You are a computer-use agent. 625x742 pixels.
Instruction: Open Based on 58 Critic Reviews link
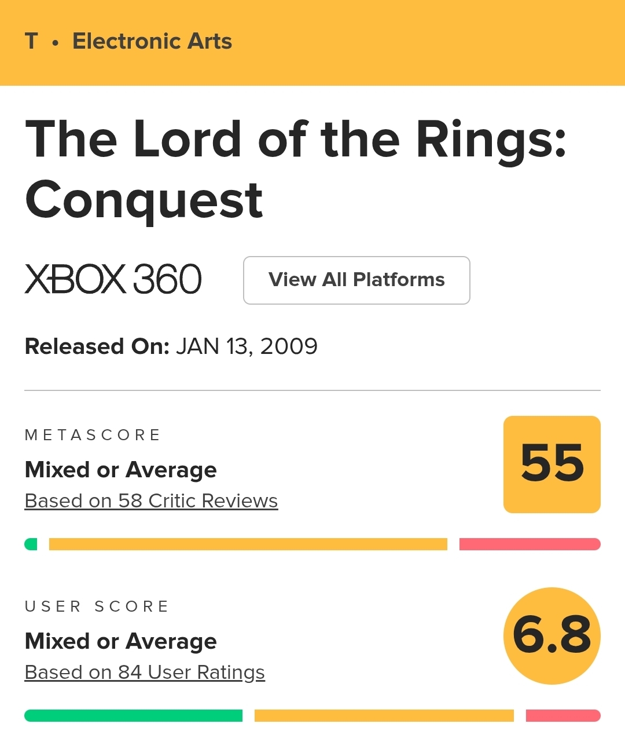(x=151, y=500)
